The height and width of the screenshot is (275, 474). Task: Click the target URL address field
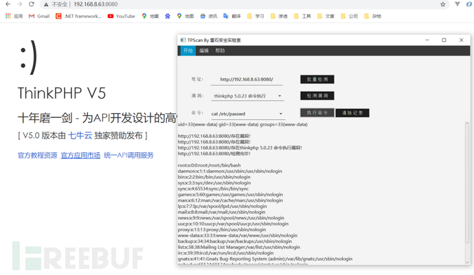pyautogui.click(x=247, y=80)
